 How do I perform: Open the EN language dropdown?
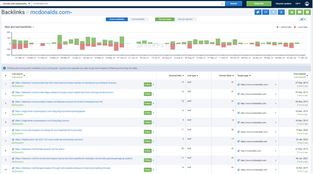tap(298, 3)
